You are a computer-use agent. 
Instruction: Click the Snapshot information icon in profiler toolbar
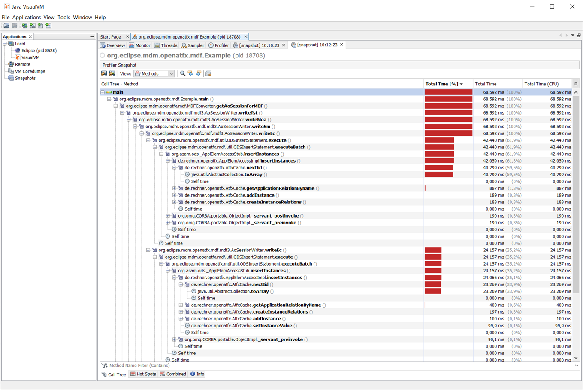tap(208, 74)
